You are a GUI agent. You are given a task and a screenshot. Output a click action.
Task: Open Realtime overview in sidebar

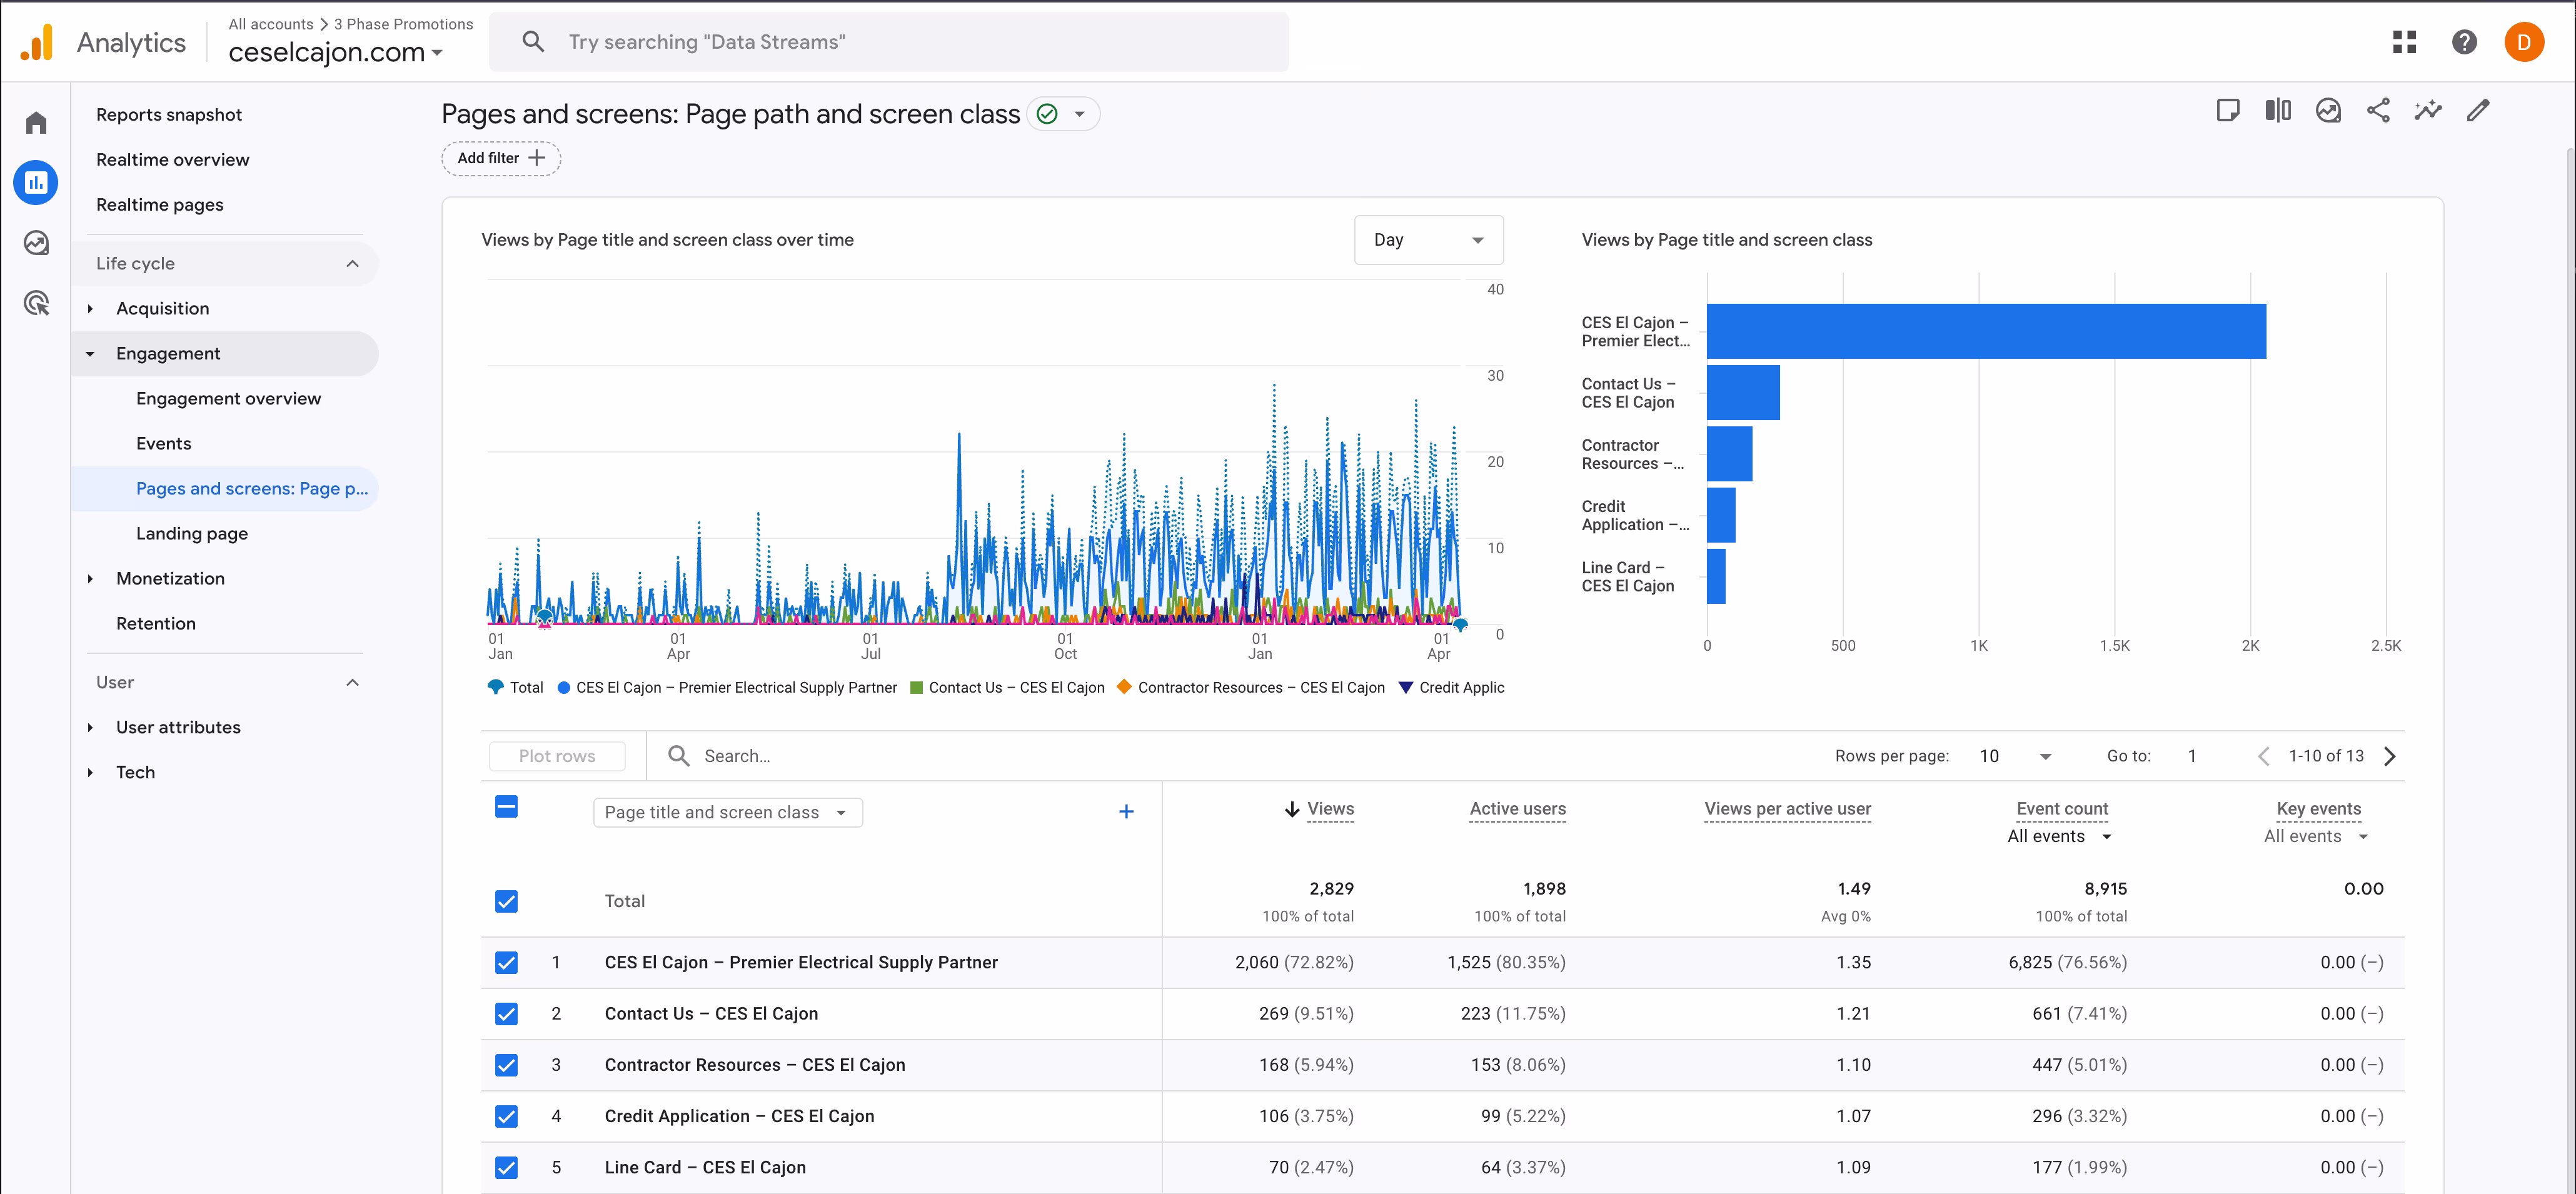click(x=172, y=159)
